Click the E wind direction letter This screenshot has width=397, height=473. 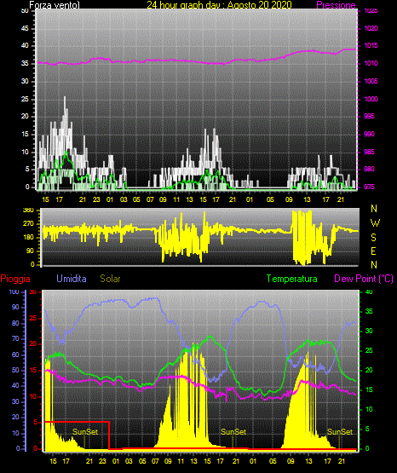coord(373,251)
